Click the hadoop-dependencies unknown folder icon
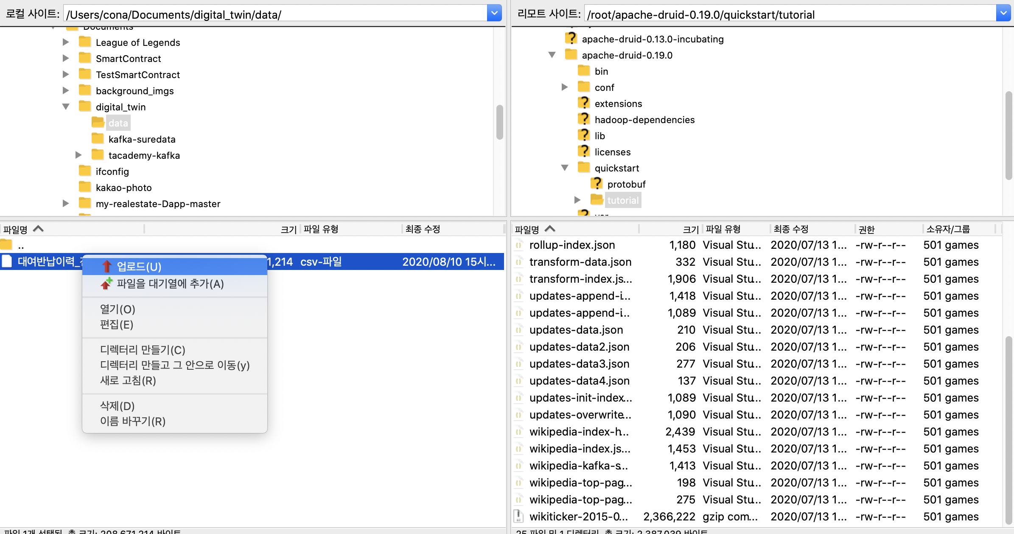 (x=584, y=119)
